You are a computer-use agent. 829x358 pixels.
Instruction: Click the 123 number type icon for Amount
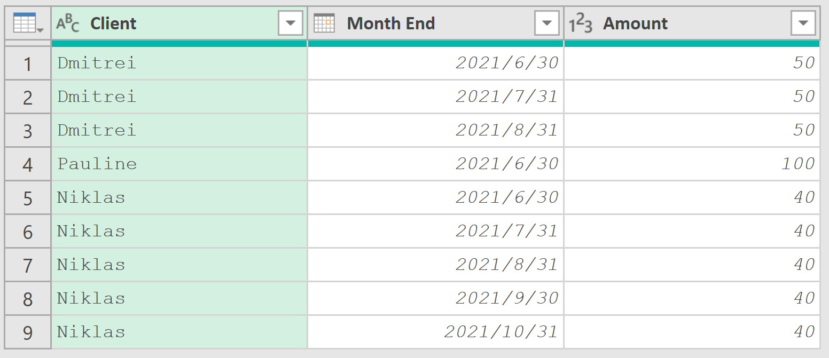click(581, 23)
